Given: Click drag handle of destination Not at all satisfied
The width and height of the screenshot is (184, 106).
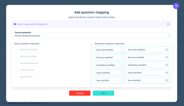Looking at the screenshot, I should 124,50.
